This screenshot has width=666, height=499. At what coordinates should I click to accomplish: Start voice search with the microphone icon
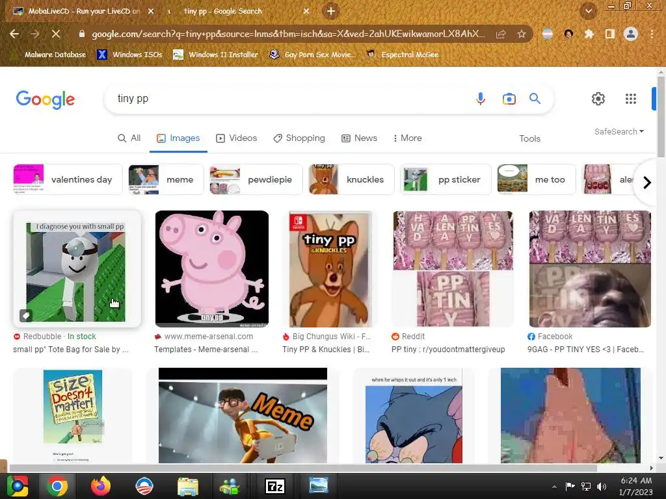pyautogui.click(x=481, y=99)
